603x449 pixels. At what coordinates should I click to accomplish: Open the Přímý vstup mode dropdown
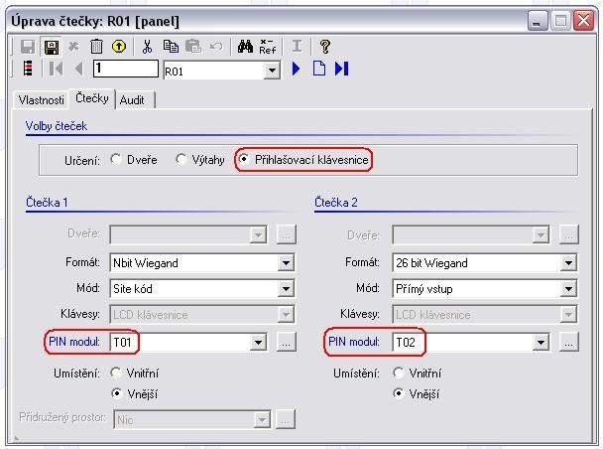(x=568, y=289)
